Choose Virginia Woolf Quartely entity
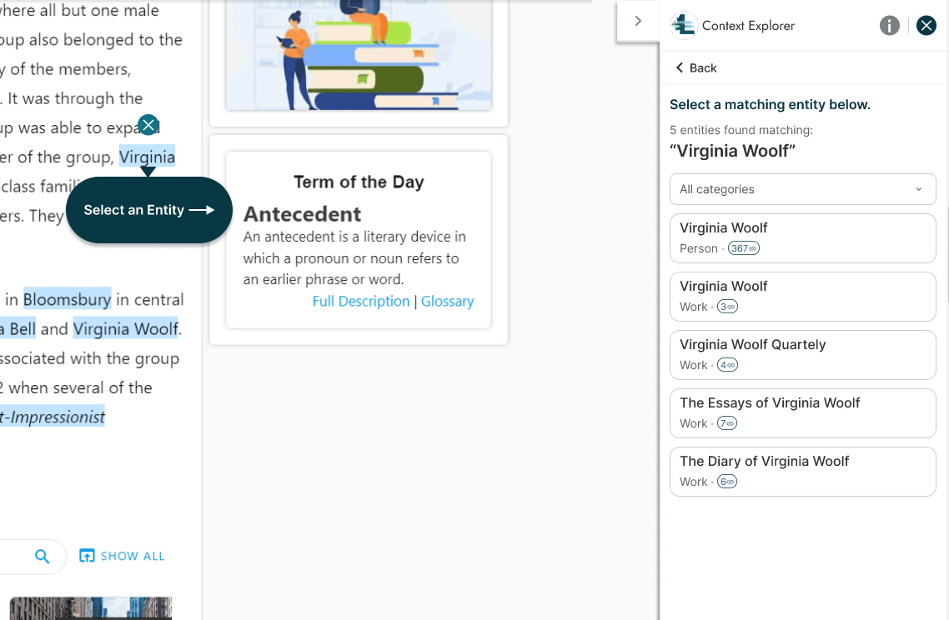This screenshot has width=949, height=620. coord(802,355)
